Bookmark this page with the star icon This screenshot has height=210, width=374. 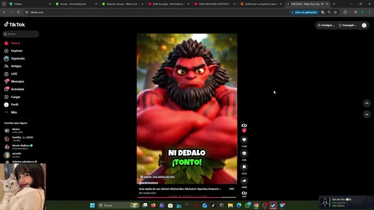335,12
